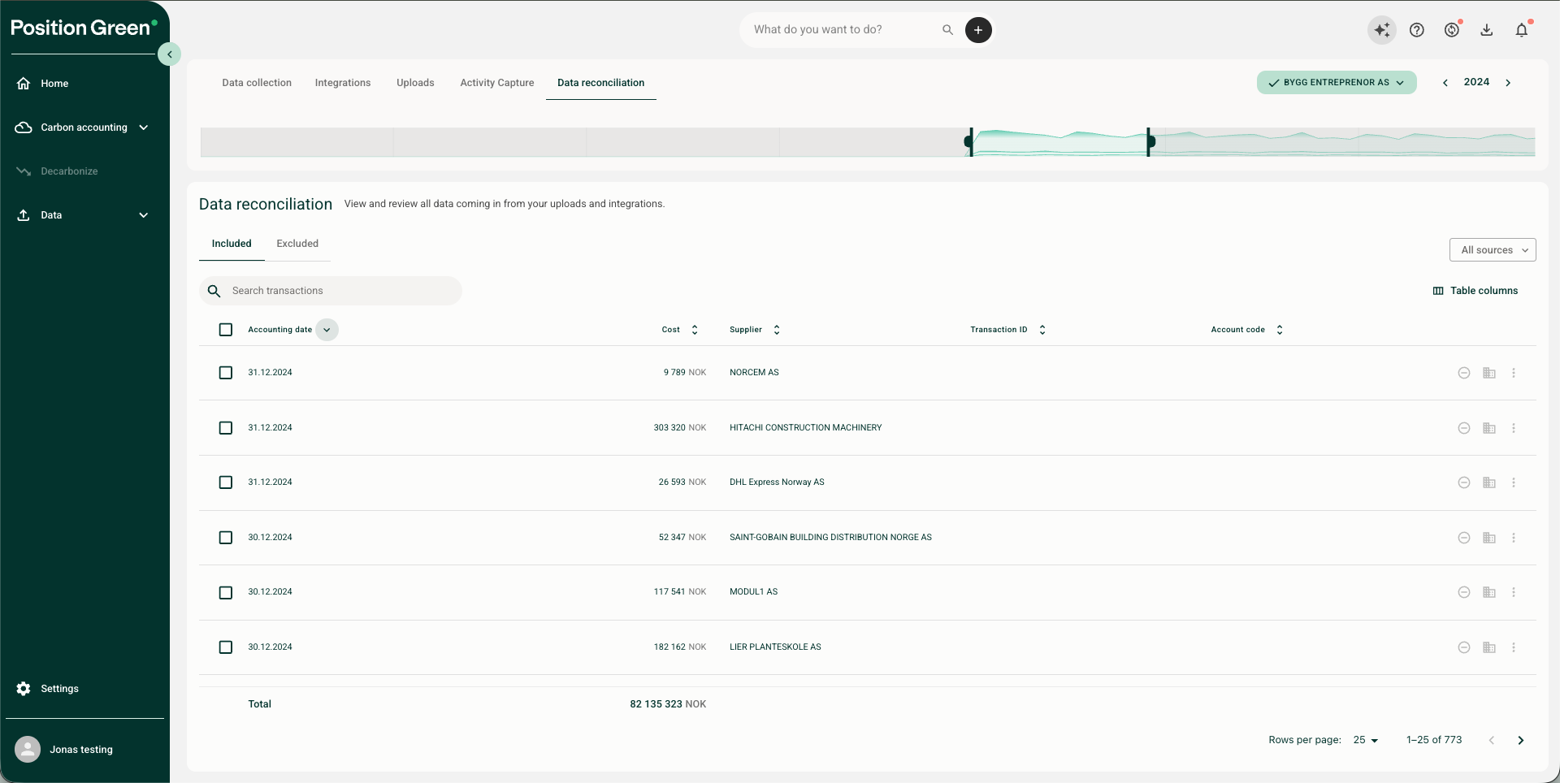Check the NORCEM AS row checkbox
The image size is (1560, 783).
(226, 373)
